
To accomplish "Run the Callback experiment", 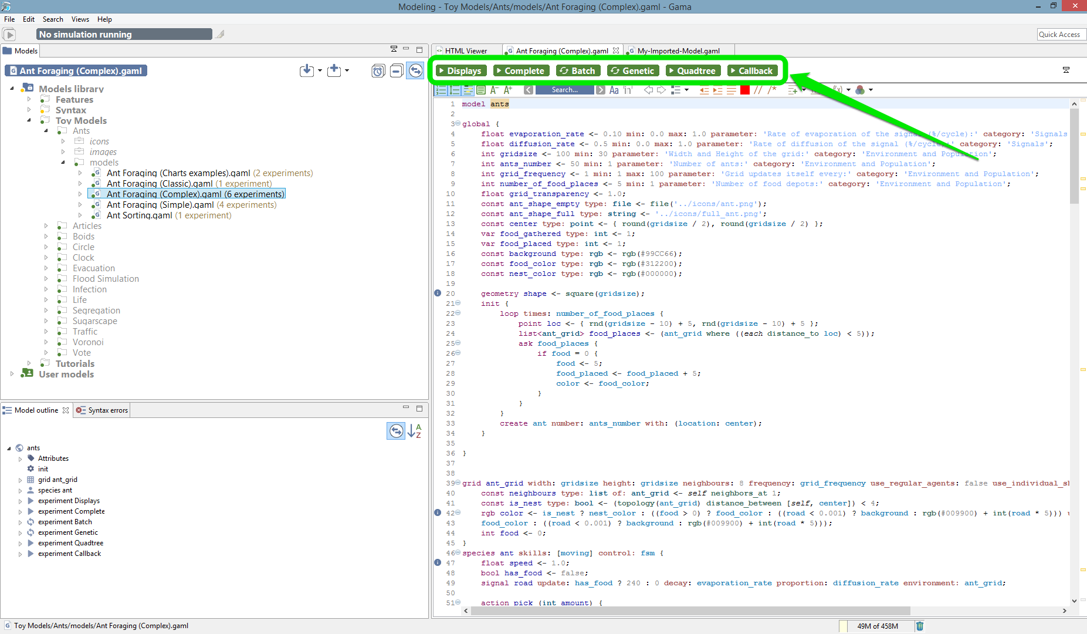I will 753,70.
